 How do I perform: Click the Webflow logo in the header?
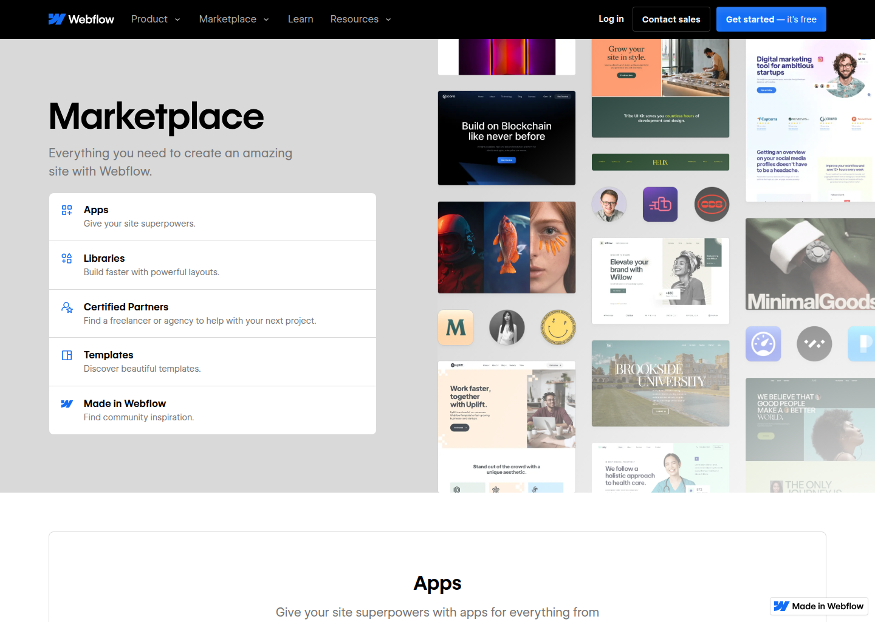point(81,19)
